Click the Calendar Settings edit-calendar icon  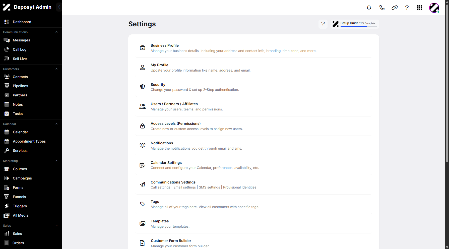pyautogui.click(x=143, y=165)
